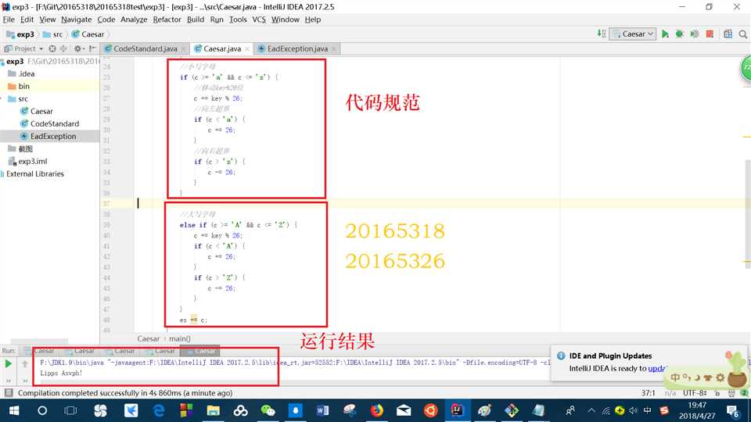Open Firefox from taskbar
The height and width of the screenshot is (422, 751).
point(377,410)
